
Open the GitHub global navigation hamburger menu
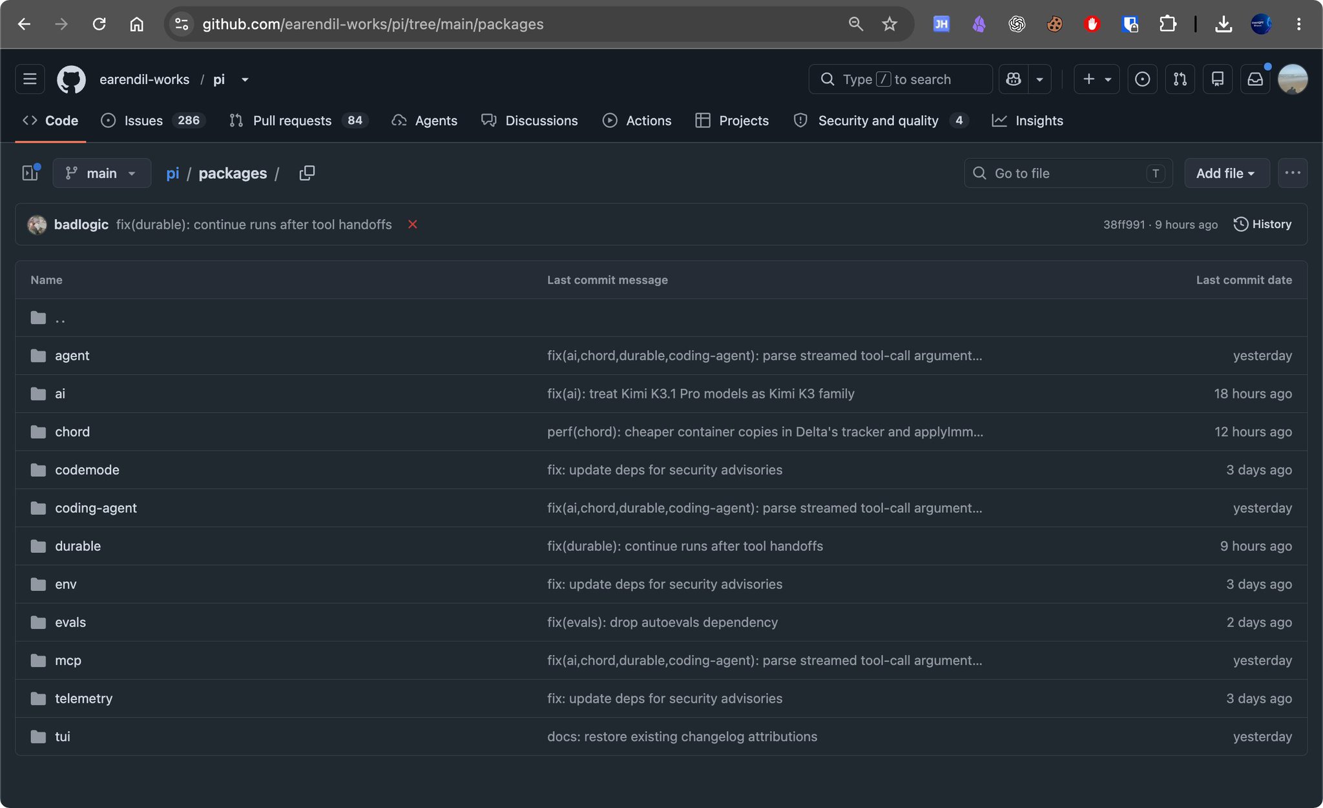[x=30, y=79]
